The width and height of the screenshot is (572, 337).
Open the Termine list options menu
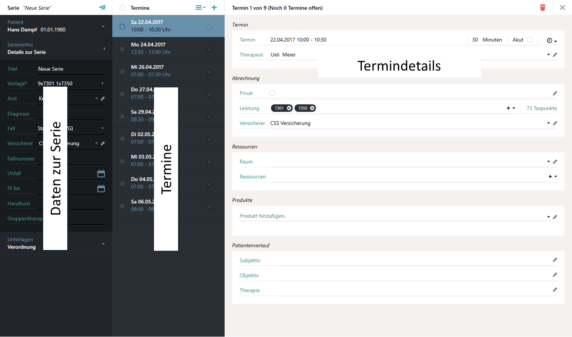click(200, 8)
